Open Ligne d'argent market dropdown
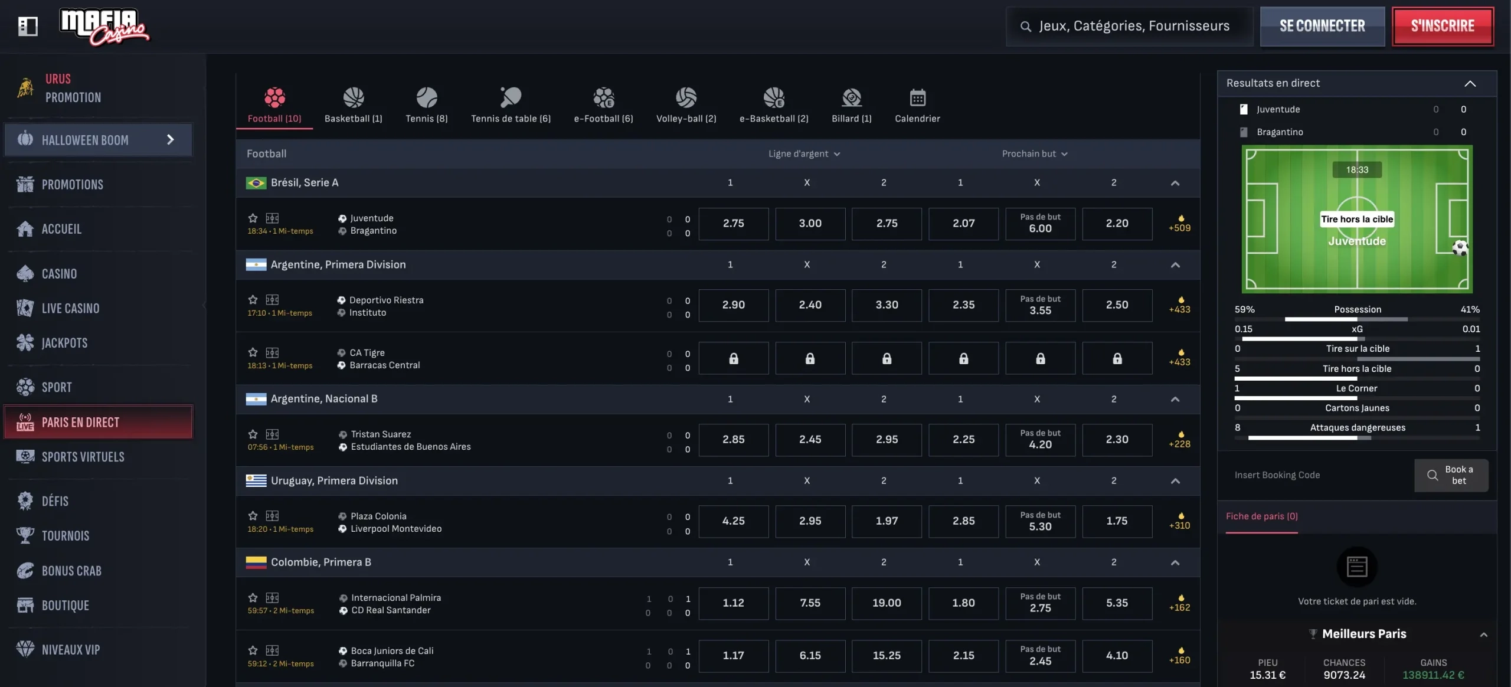 click(804, 153)
